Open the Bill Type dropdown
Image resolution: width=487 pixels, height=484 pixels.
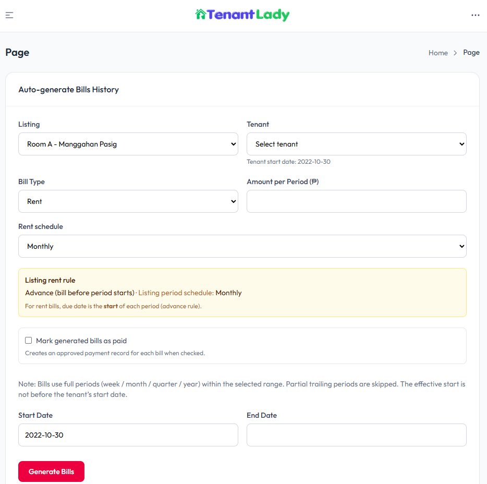128,201
